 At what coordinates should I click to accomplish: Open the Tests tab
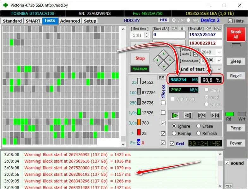click(x=50, y=20)
